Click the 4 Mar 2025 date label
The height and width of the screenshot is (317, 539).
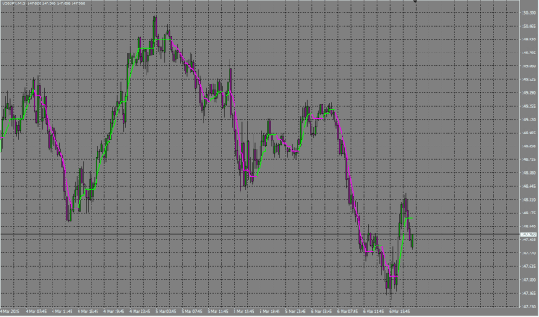(10, 312)
